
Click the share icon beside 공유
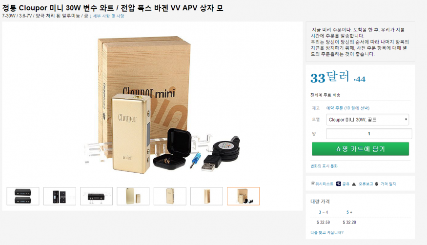[339, 184]
